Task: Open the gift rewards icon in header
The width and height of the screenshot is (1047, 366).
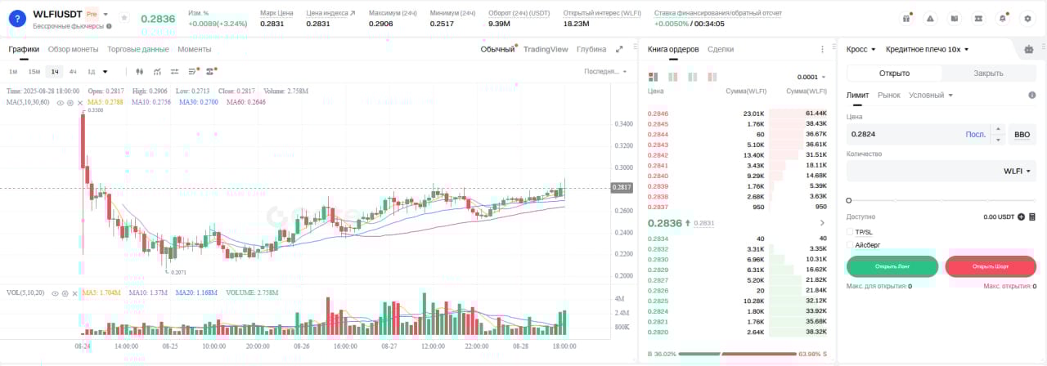Action: point(907,18)
